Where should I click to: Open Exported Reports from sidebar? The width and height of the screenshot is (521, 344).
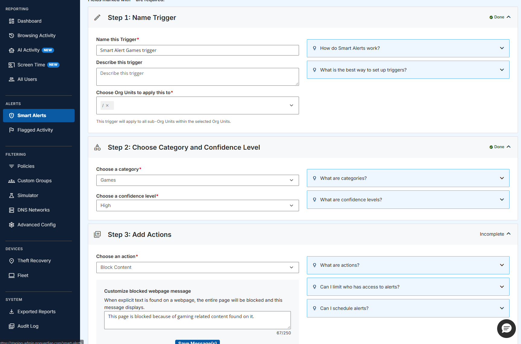(36, 312)
